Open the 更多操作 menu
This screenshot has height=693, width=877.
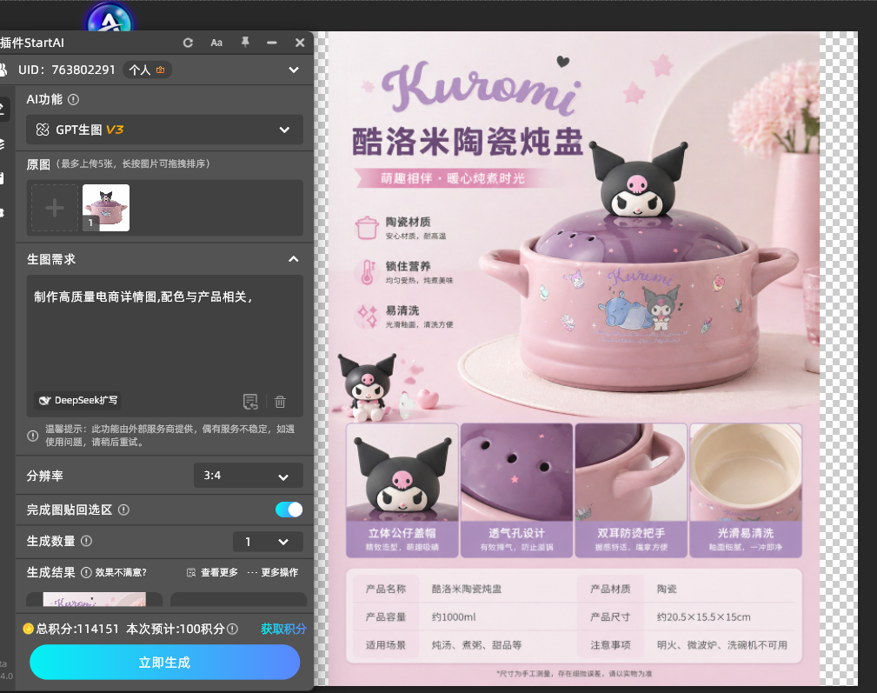click(x=273, y=572)
